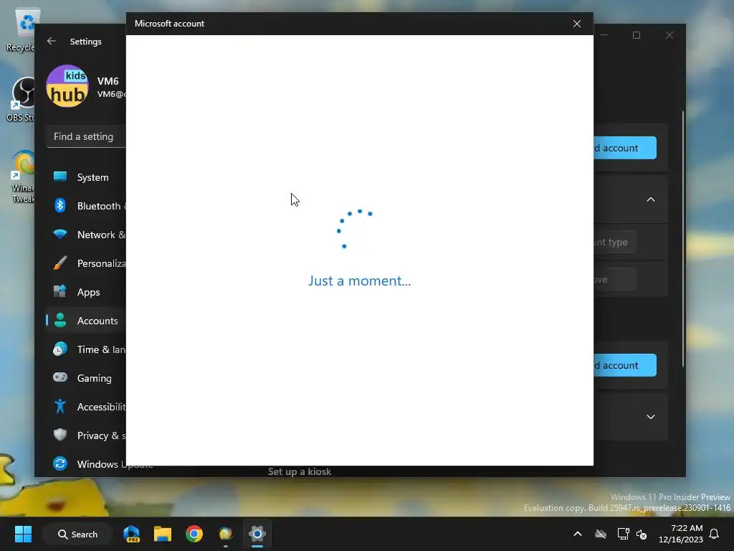Open the clock and date flyout
734x551 pixels.
tap(681, 534)
